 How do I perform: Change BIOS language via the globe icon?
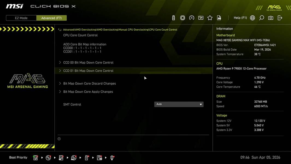(252, 18)
